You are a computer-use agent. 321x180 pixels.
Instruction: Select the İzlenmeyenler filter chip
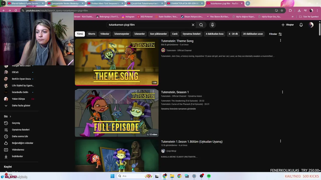122,34
